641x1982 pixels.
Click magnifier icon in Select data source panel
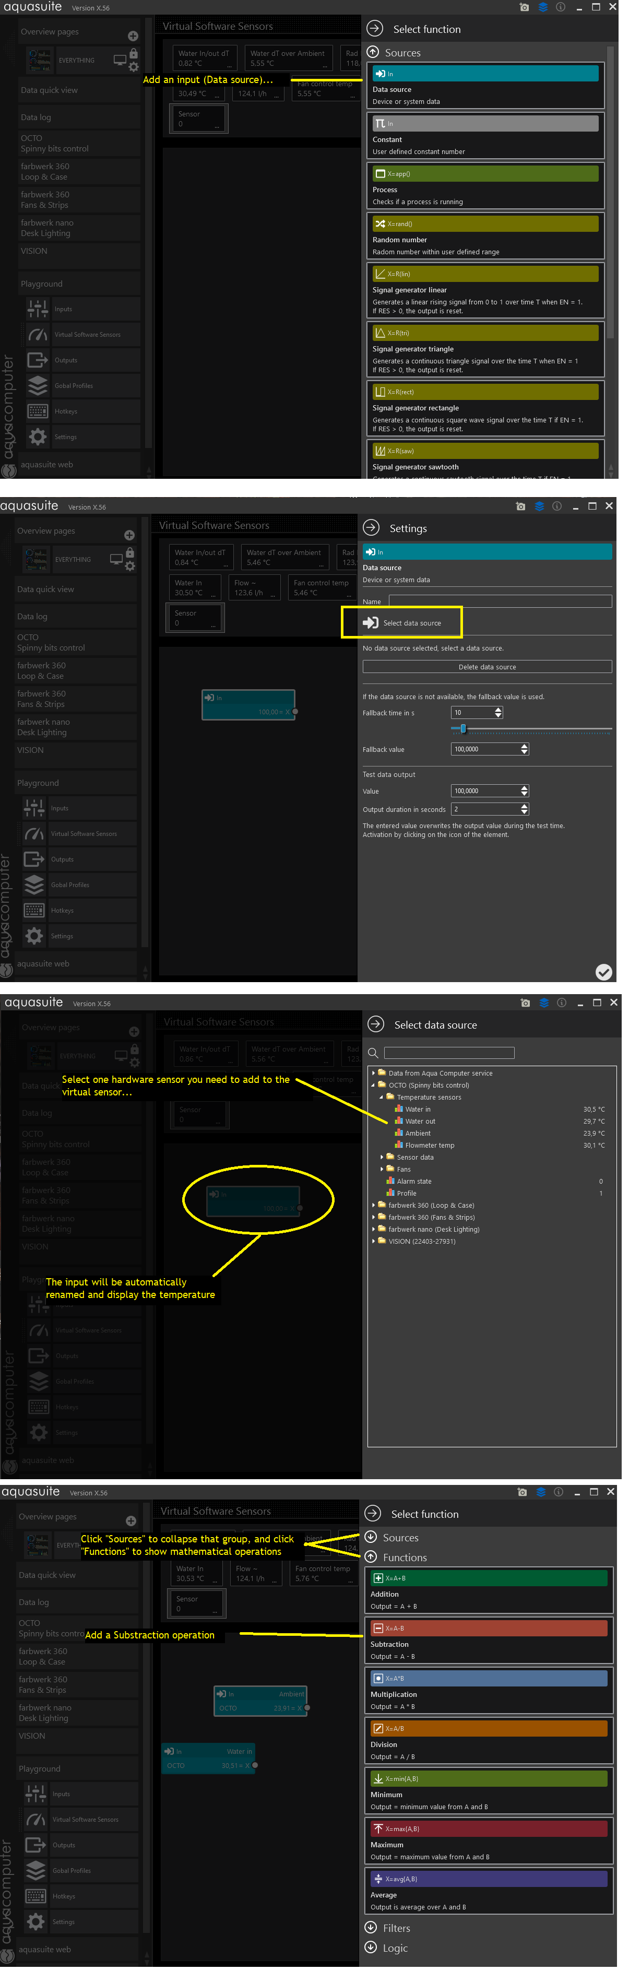(373, 1053)
